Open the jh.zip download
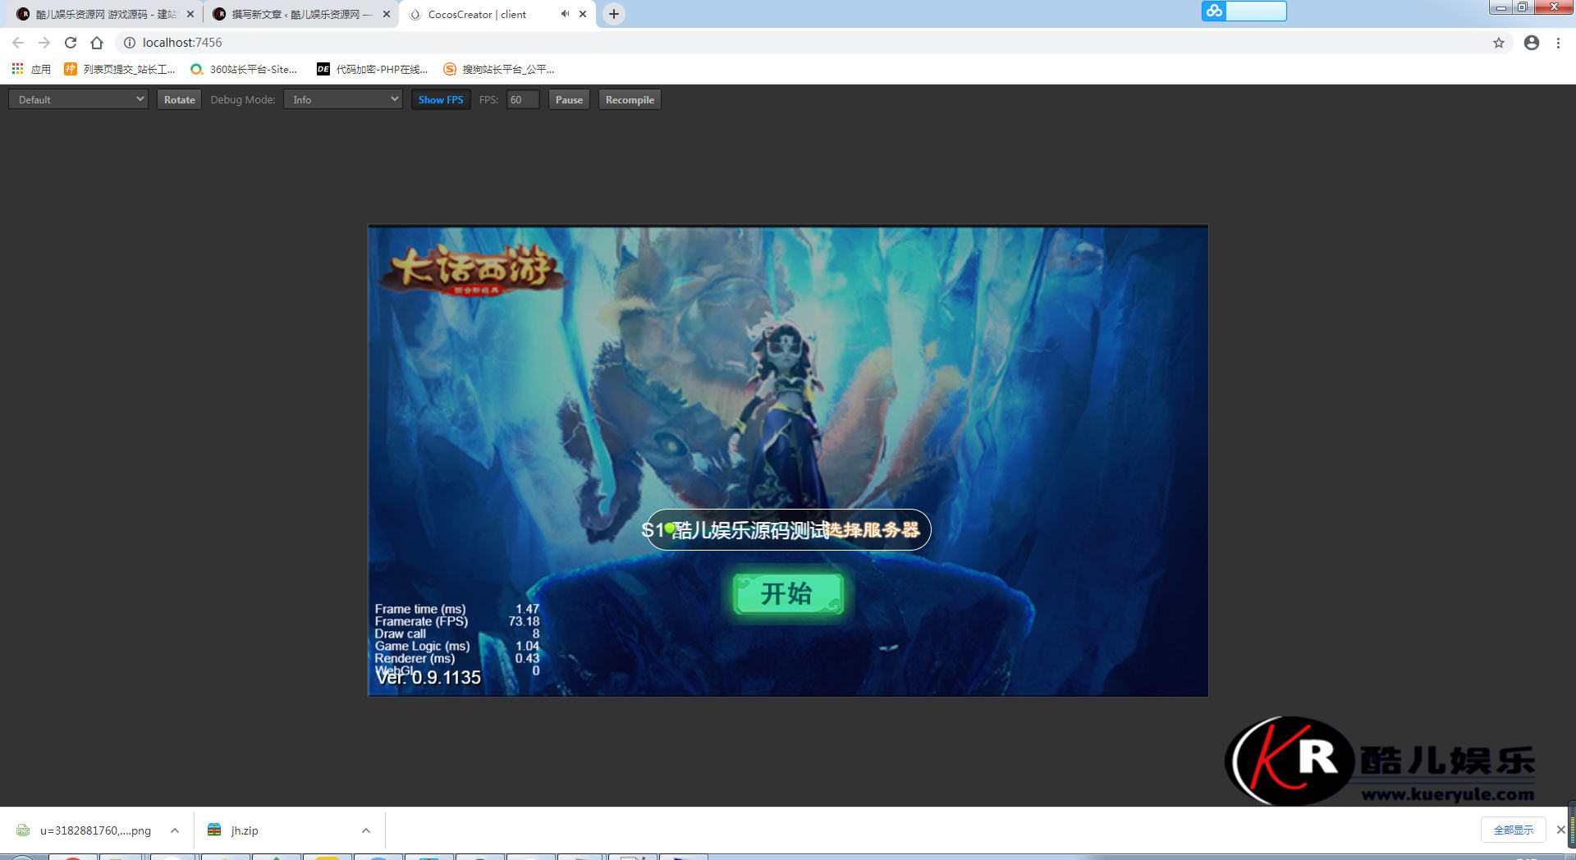 tap(245, 830)
